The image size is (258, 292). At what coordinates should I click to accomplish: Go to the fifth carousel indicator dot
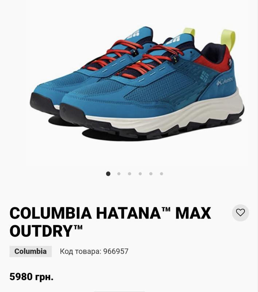pos(151,174)
